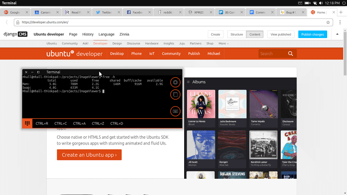Open the Language menu
This screenshot has height=195, width=347.
[x=106, y=34]
